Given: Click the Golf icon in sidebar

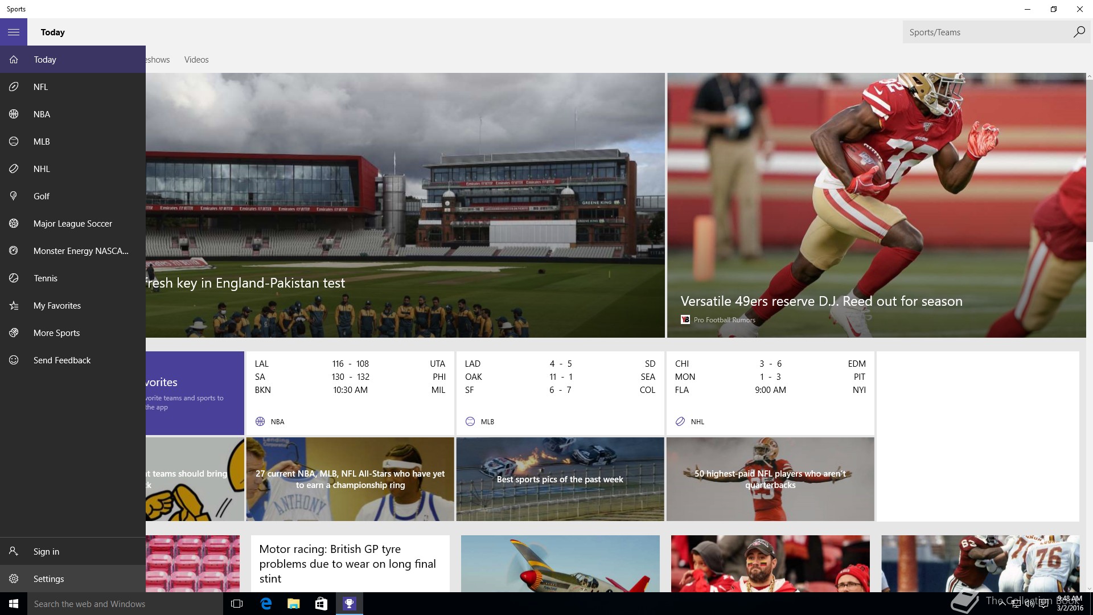Looking at the screenshot, I should click(14, 196).
